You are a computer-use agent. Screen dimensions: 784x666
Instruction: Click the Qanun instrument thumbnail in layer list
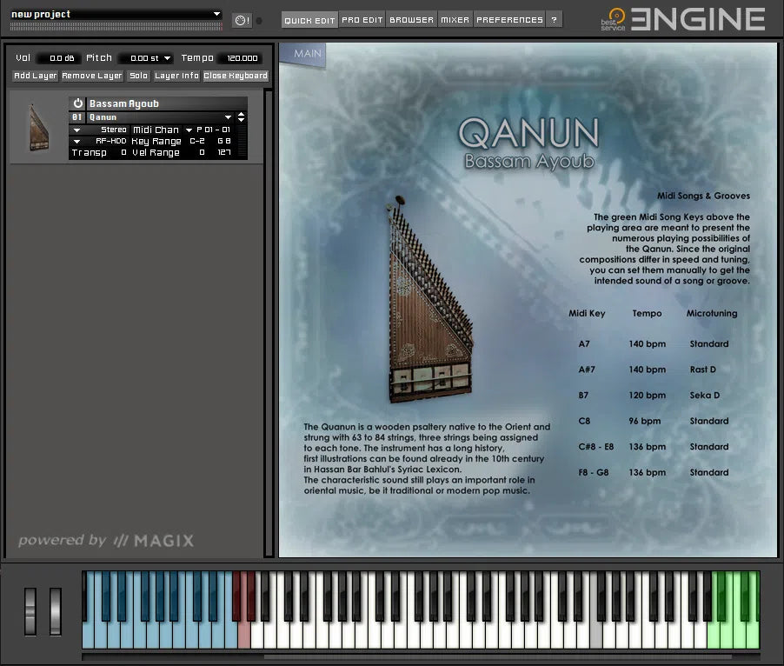point(36,128)
